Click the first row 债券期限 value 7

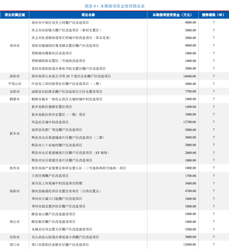click(x=213, y=23)
